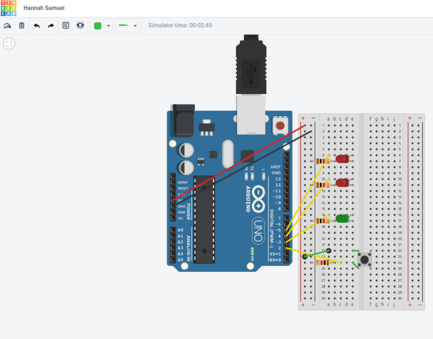Click the mirror/flip tool icon
The width and height of the screenshot is (433, 339).
point(7,26)
